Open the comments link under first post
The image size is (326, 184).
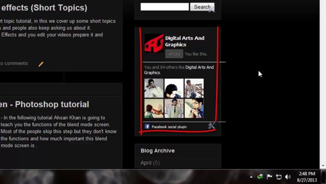click(14, 63)
